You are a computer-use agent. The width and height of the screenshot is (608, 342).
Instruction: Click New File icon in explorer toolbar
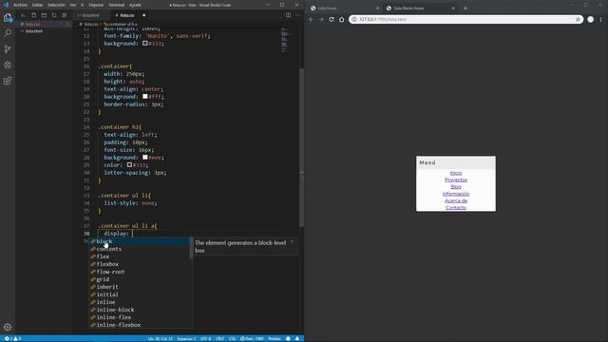34,15
